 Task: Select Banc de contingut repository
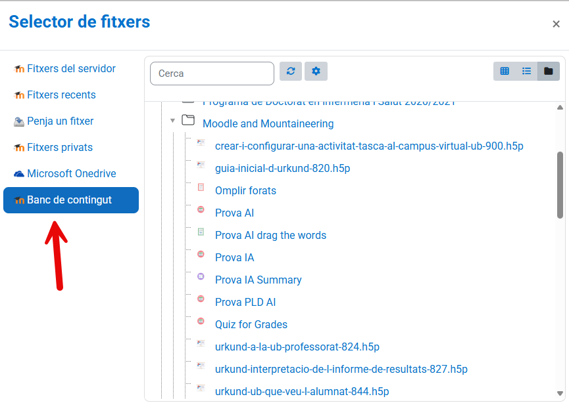pyautogui.click(x=70, y=200)
